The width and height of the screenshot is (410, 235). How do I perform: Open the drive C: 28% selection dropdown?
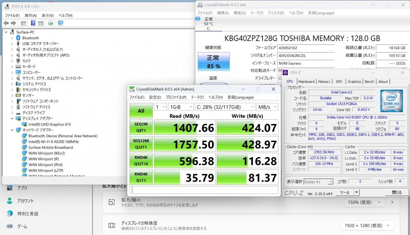tap(225, 107)
